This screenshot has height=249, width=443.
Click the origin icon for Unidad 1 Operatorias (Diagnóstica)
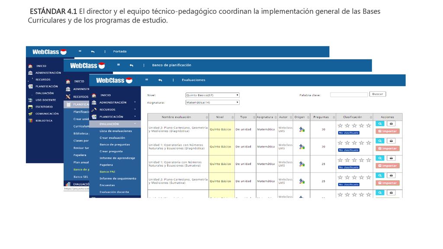coord(302,147)
